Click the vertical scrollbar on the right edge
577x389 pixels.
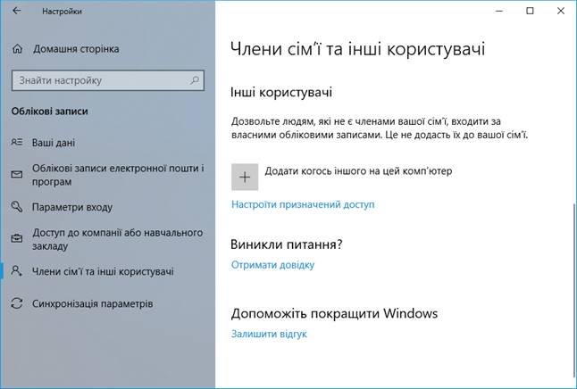tap(574, 294)
